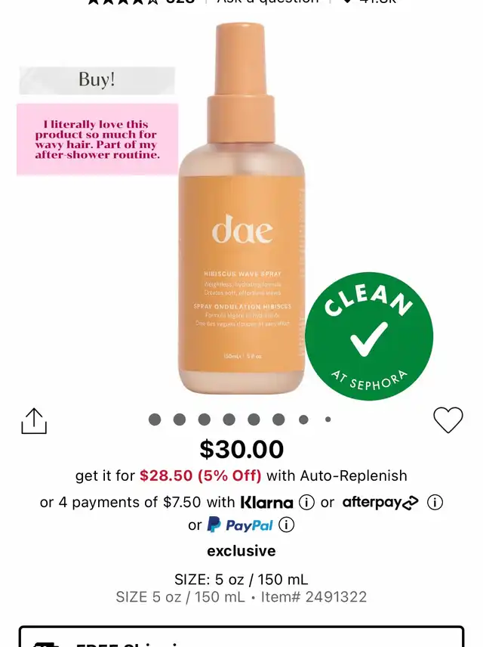
Task: Select second image carousel dot
Action: pos(180,419)
